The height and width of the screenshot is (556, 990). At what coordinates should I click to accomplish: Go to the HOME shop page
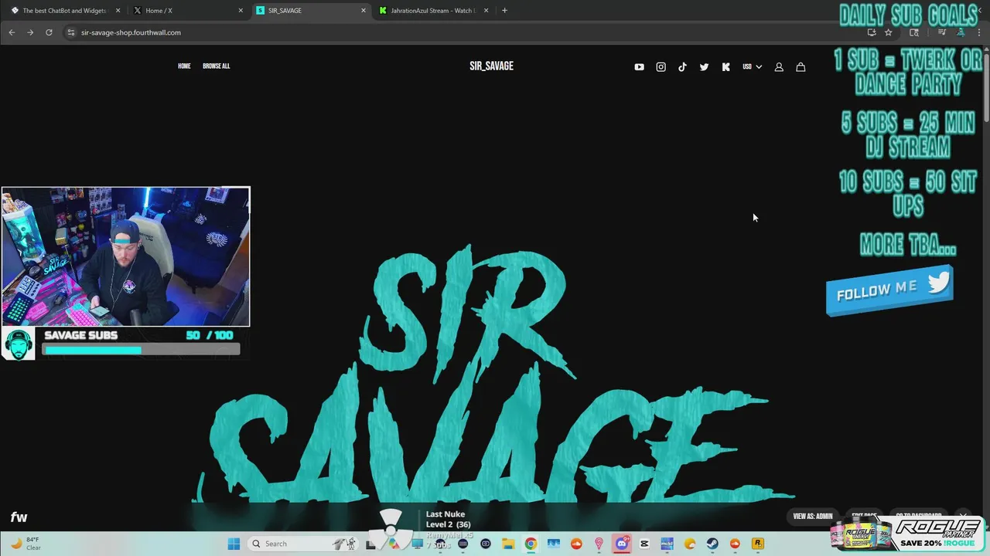point(184,66)
